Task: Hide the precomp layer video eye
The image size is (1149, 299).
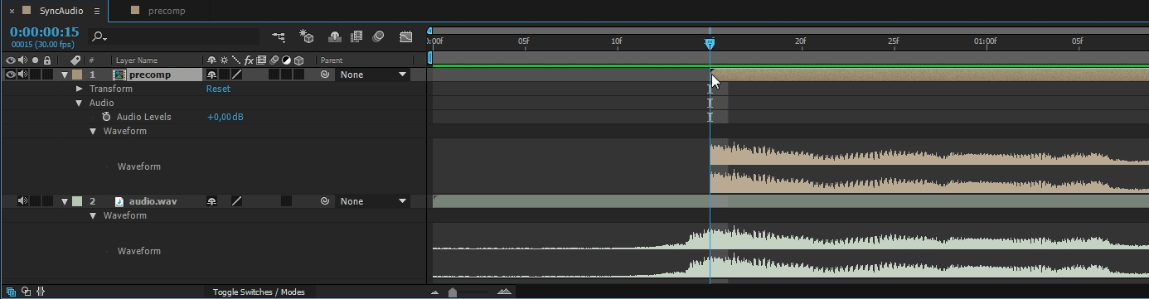Action: (11, 75)
